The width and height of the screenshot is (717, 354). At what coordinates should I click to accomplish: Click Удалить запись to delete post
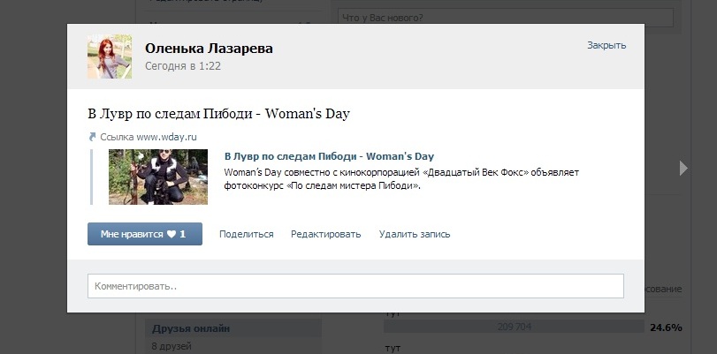point(415,234)
